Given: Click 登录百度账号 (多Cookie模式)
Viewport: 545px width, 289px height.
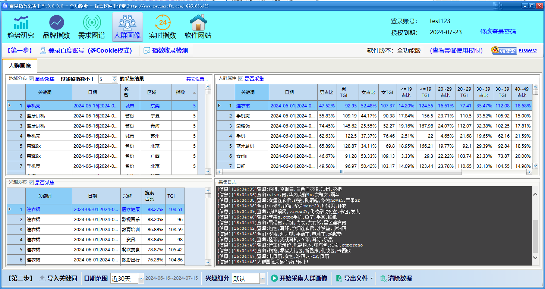Looking at the screenshot, I should [86, 51].
